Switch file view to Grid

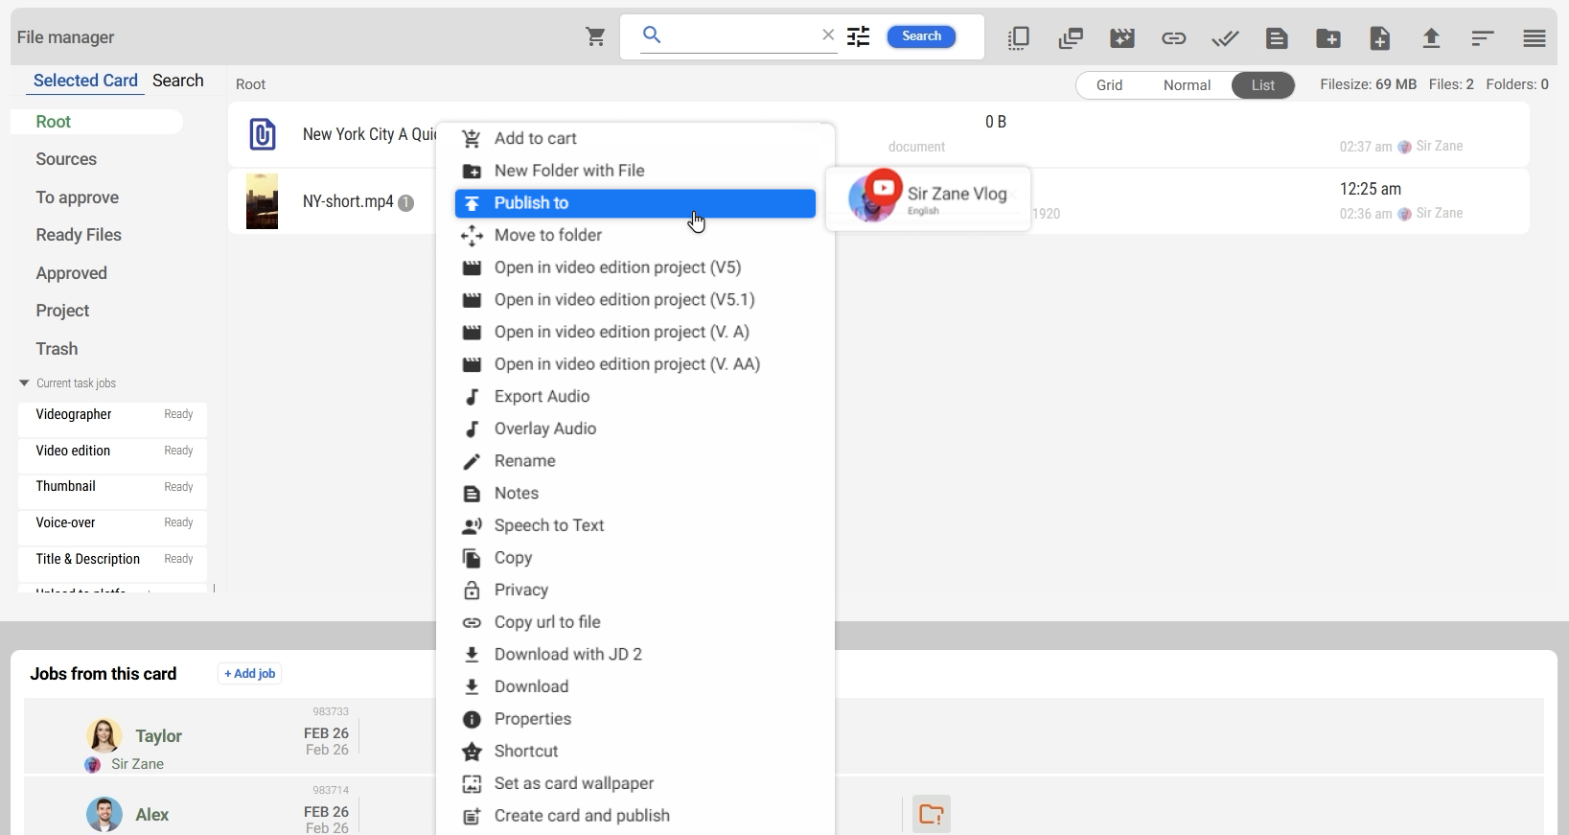(x=1109, y=85)
